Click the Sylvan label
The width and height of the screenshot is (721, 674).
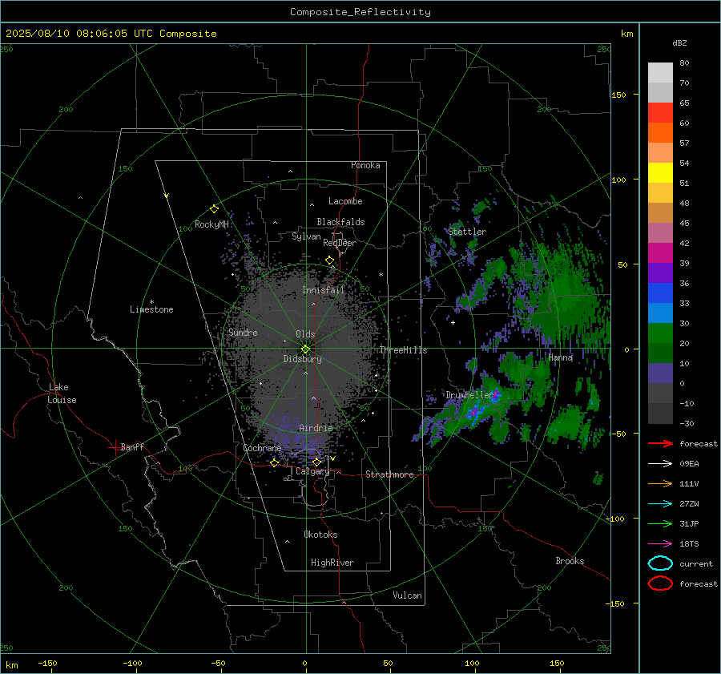pos(306,236)
